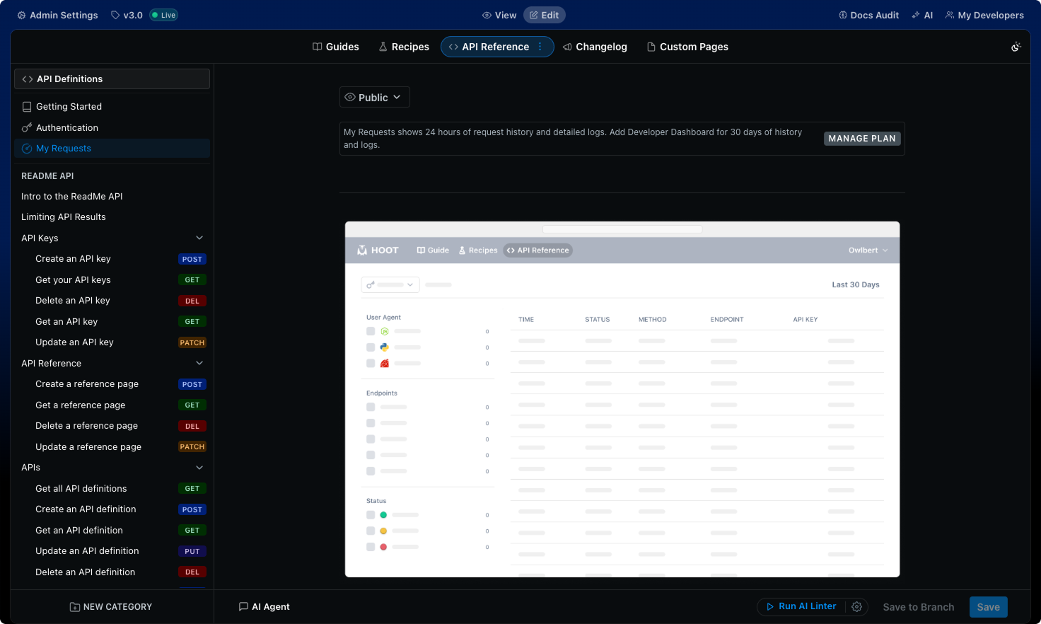Open Intro to the ReadMe API page
Viewport: 1041px width, 624px height.
72,197
